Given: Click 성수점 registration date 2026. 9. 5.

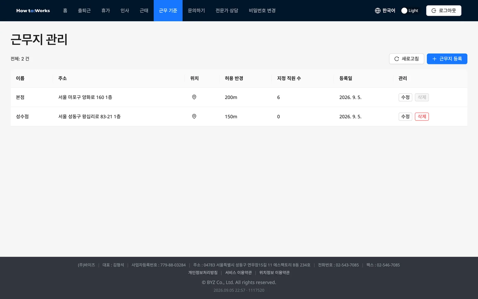Looking at the screenshot, I should 350,117.
